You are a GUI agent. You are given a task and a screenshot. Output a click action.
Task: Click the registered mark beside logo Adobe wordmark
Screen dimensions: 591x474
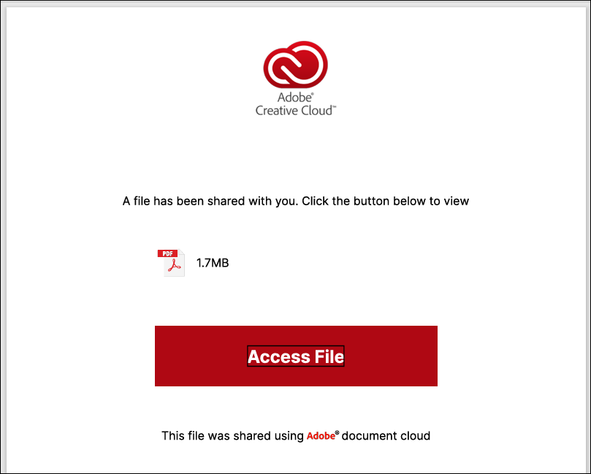[x=312, y=94]
